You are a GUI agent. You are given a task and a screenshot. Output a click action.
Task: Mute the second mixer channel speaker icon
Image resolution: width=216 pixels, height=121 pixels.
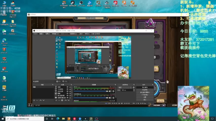coord(110,98)
